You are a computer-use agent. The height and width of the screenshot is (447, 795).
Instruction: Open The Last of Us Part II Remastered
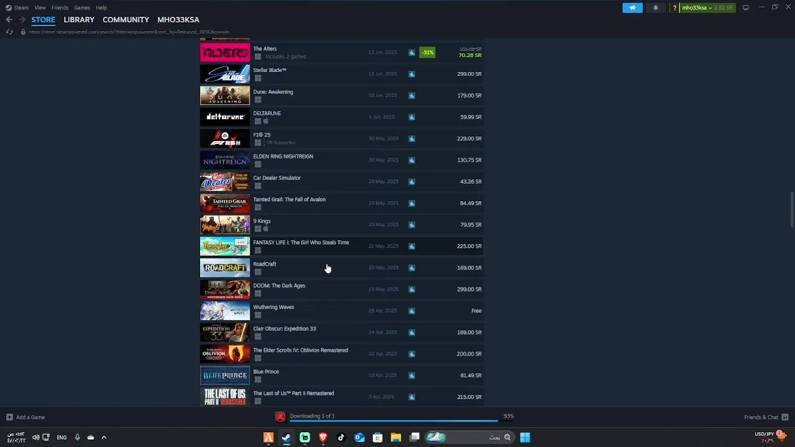point(342,397)
